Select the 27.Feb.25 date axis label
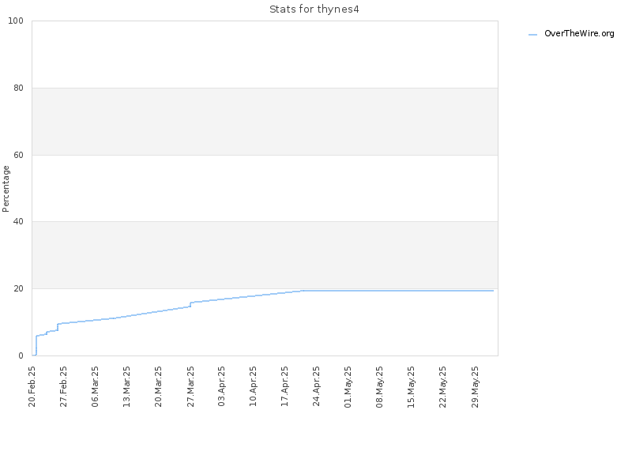 pyautogui.click(x=64, y=386)
